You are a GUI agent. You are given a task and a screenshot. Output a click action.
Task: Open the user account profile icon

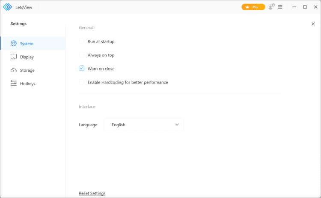271,7
